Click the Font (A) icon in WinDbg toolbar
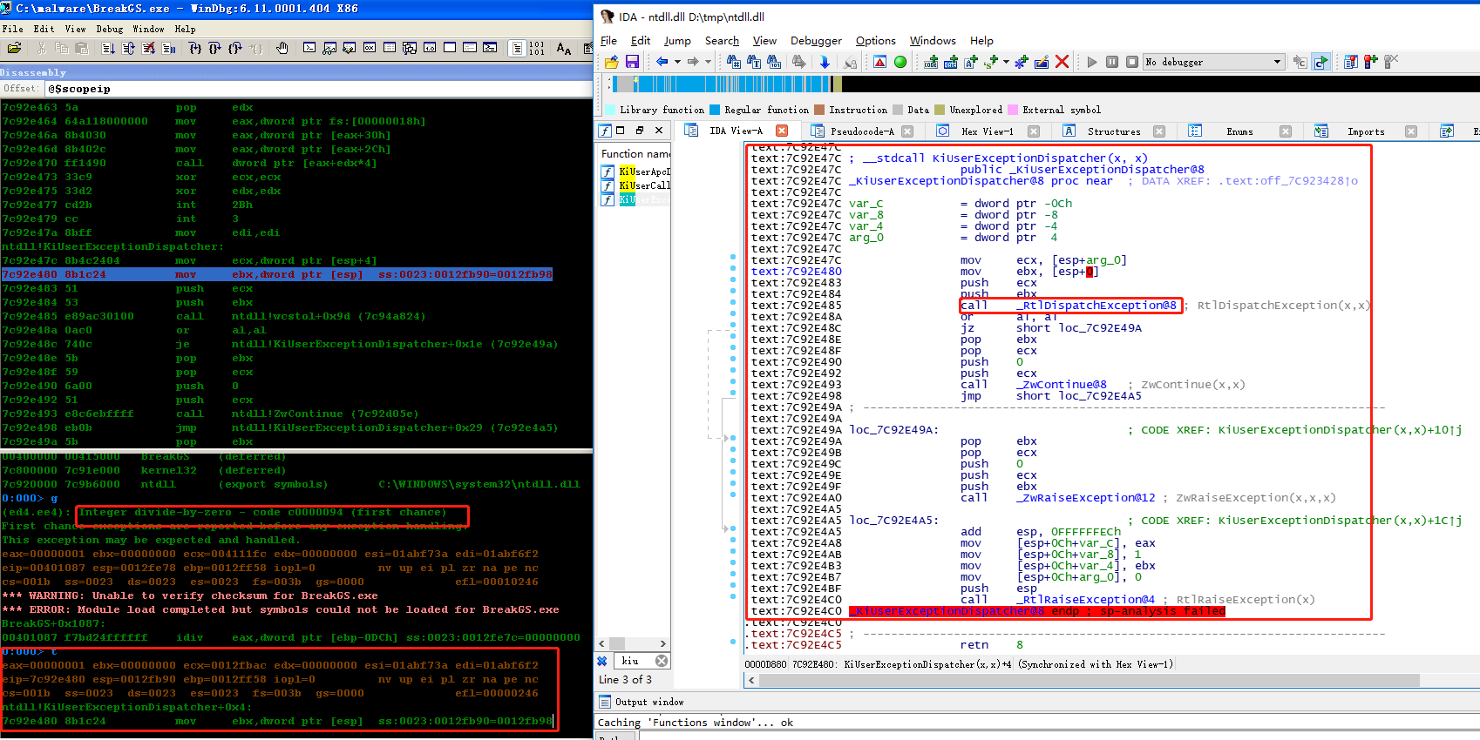The height and width of the screenshot is (740, 1480). [x=563, y=48]
